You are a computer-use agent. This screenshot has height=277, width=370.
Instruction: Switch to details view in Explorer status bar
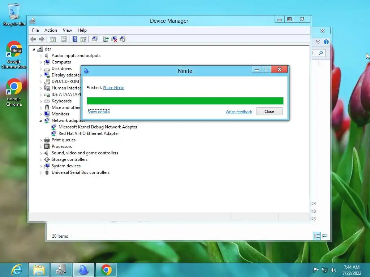pos(317,236)
